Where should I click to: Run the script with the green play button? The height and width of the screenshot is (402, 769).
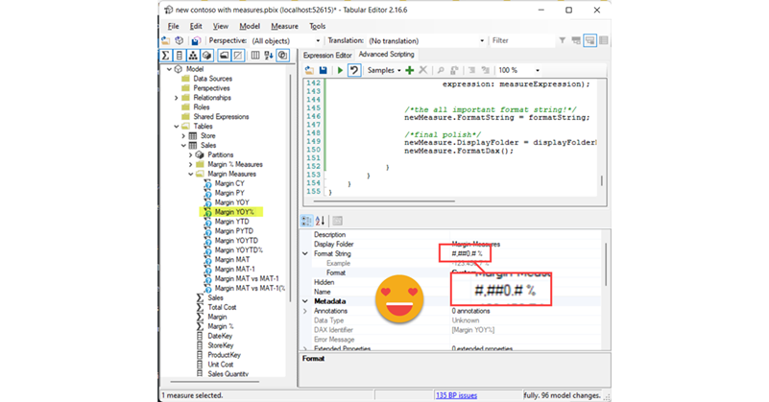[341, 71]
